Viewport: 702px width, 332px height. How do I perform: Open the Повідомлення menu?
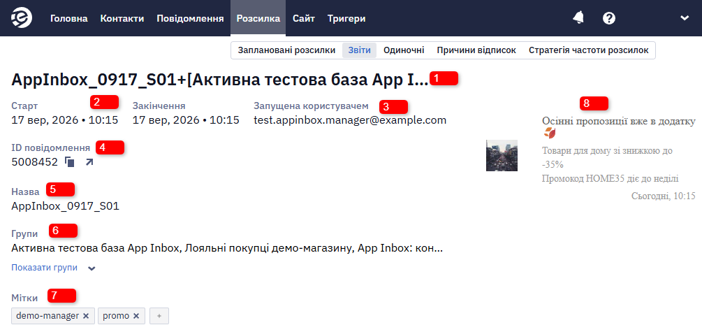coord(190,18)
